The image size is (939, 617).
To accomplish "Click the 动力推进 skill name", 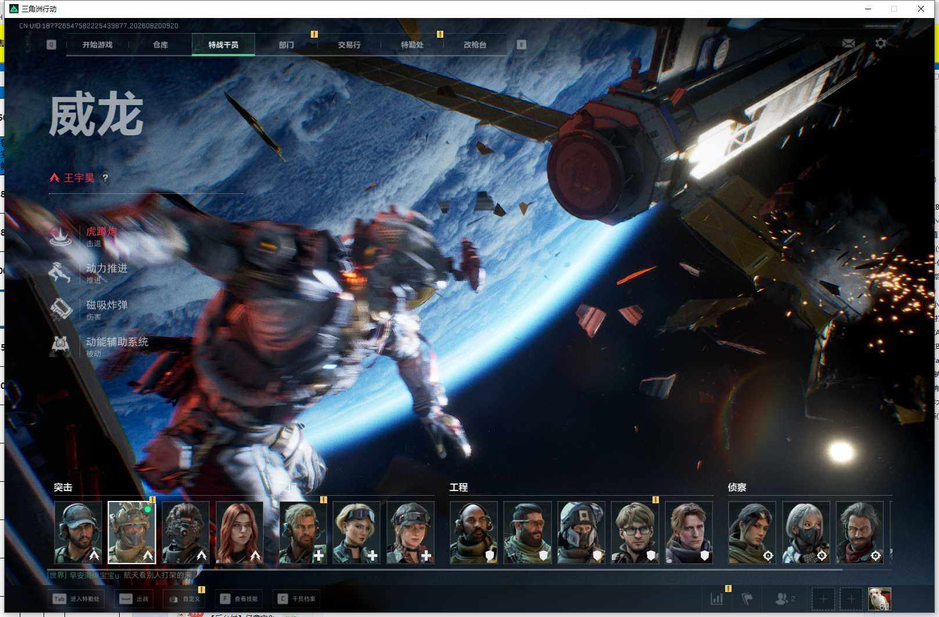I will click(x=106, y=268).
